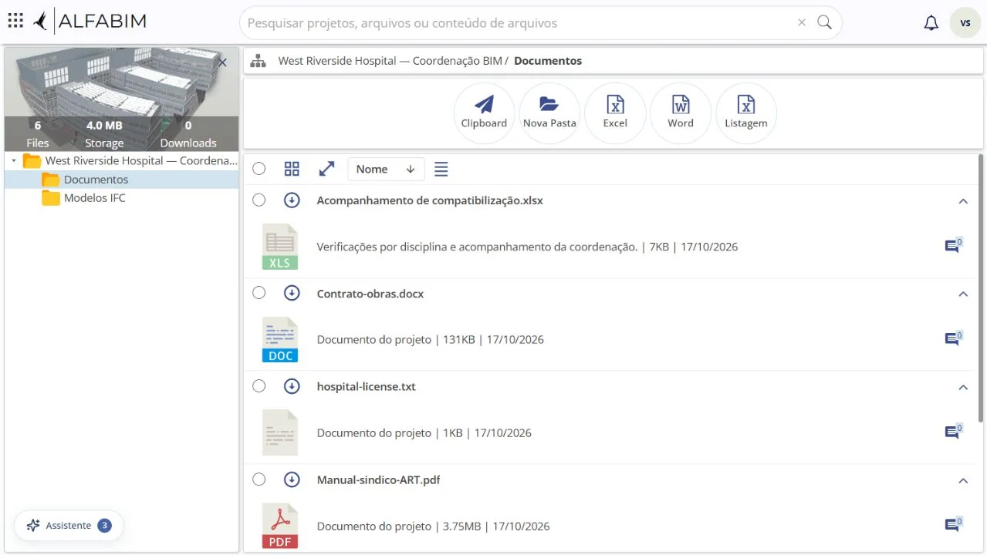Download Manual-sindico-ART.pdf
The width and height of the screenshot is (987, 555).
click(292, 479)
